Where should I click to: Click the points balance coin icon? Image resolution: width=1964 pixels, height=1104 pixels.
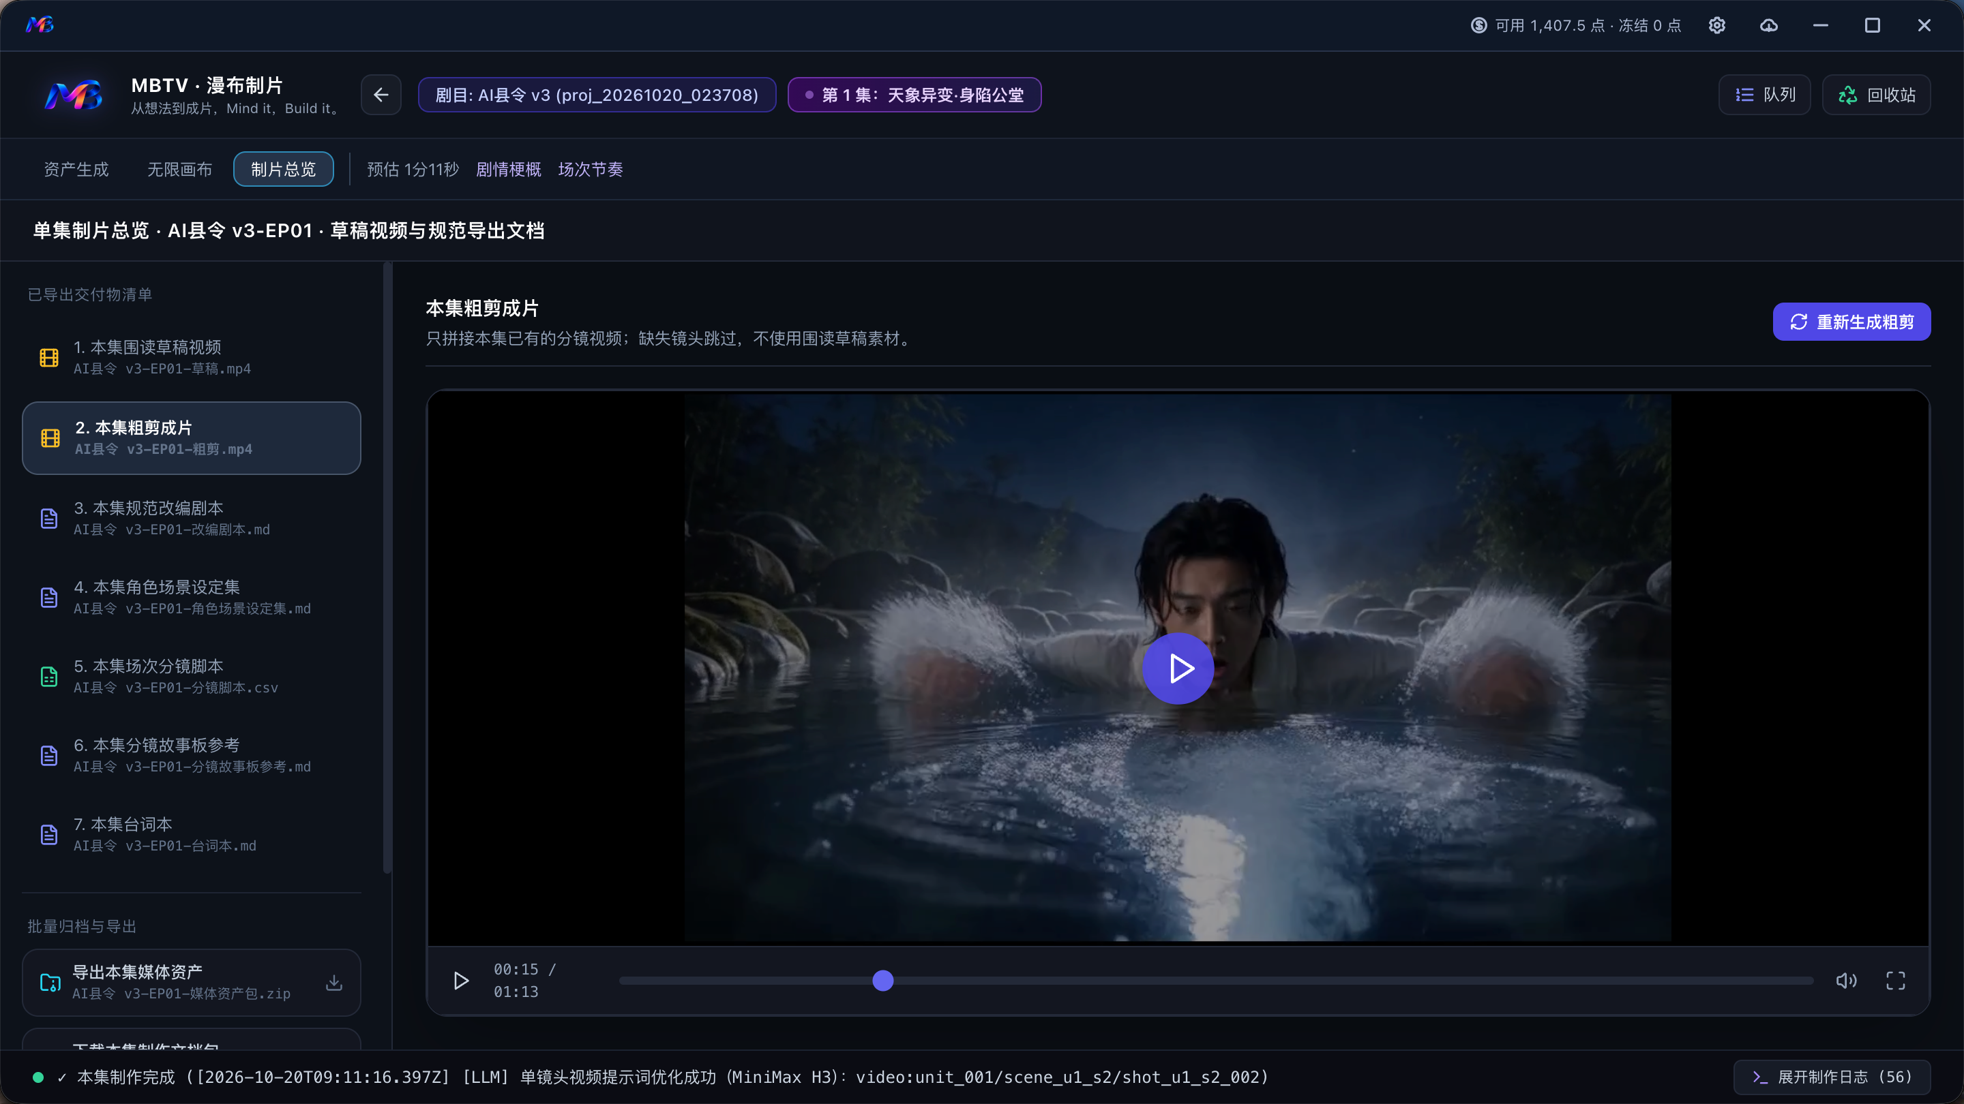click(x=1479, y=25)
